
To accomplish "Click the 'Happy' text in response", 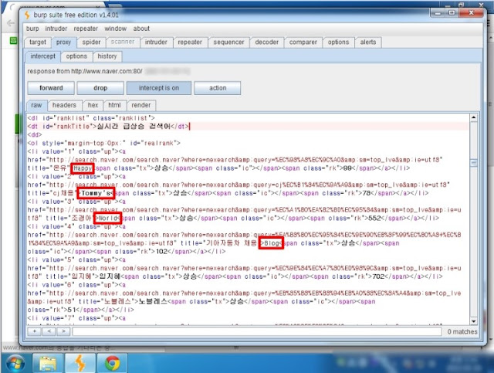I will (83, 168).
